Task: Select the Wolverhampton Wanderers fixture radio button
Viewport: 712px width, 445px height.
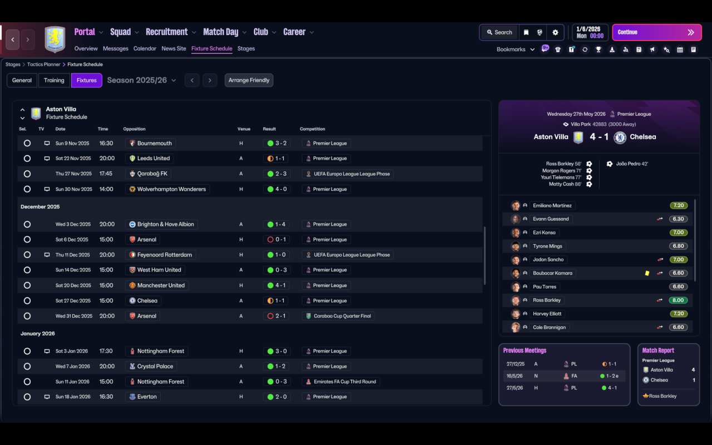Action: click(27, 189)
